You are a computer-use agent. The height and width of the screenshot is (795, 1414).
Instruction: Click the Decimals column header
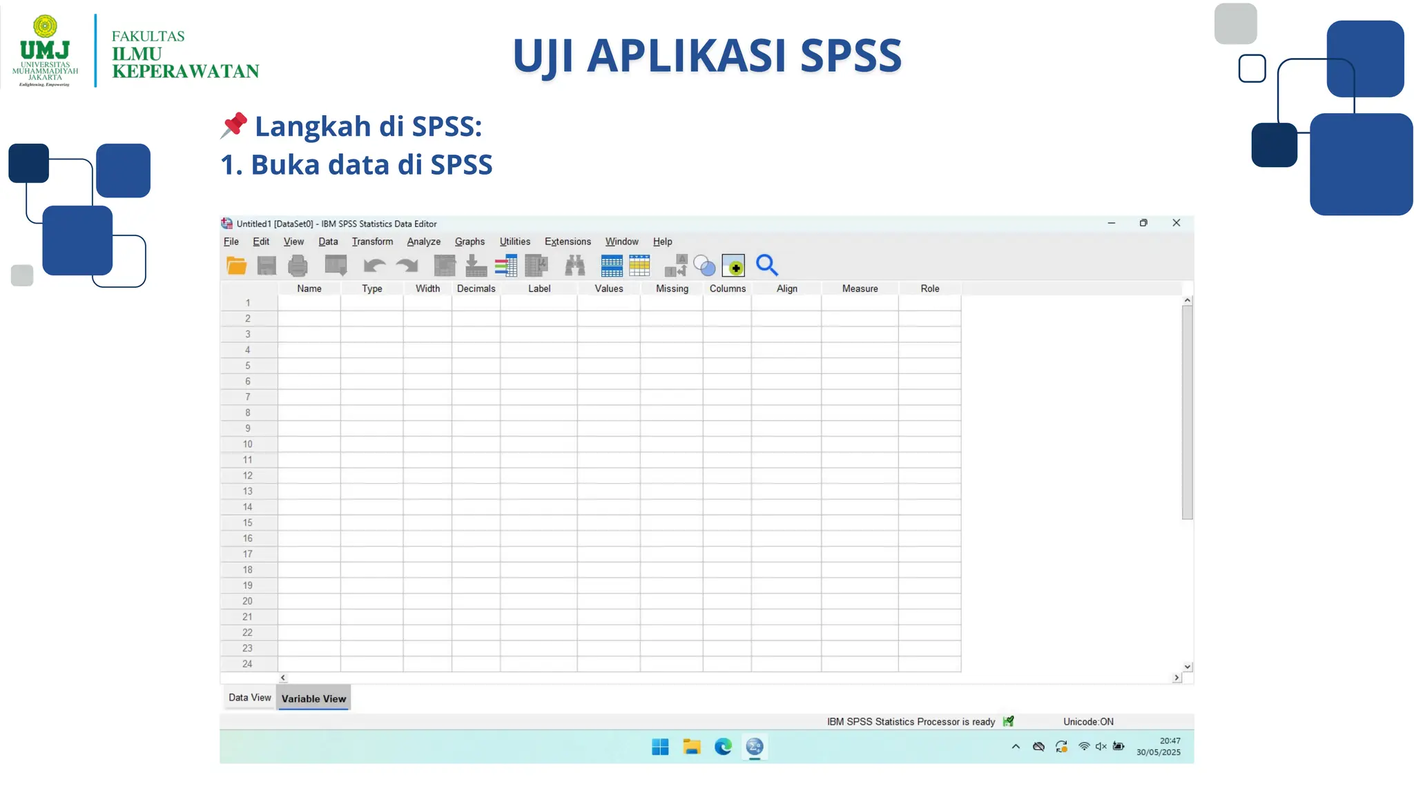click(476, 288)
